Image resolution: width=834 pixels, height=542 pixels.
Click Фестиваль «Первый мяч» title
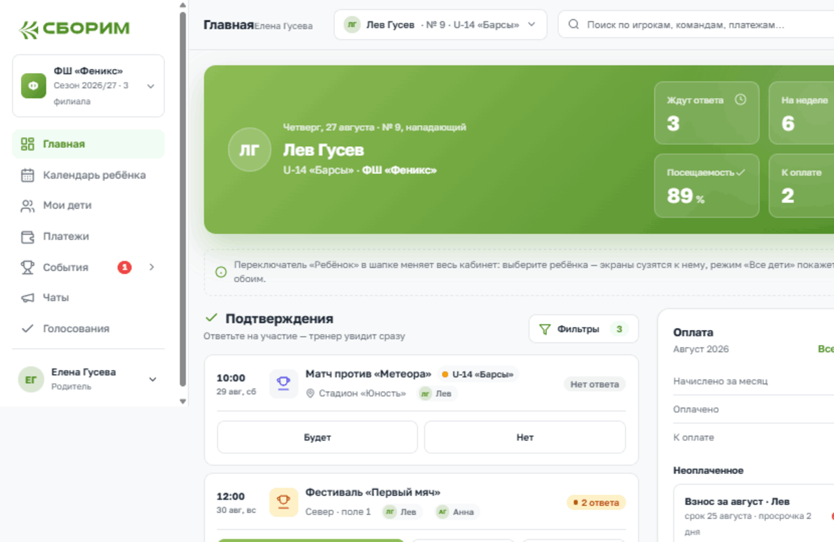coord(373,493)
